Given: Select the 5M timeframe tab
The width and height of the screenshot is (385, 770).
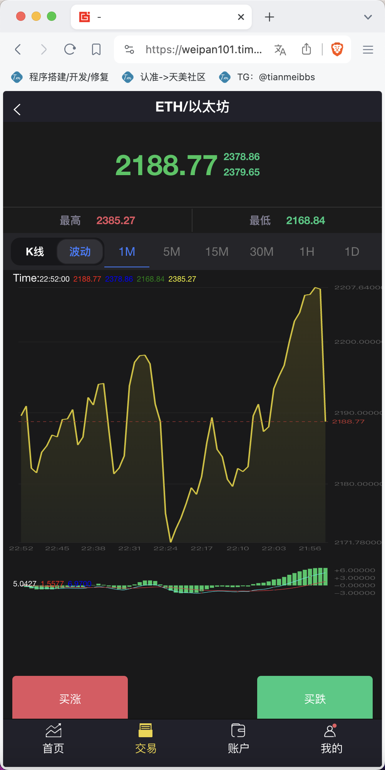Looking at the screenshot, I should tap(172, 252).
